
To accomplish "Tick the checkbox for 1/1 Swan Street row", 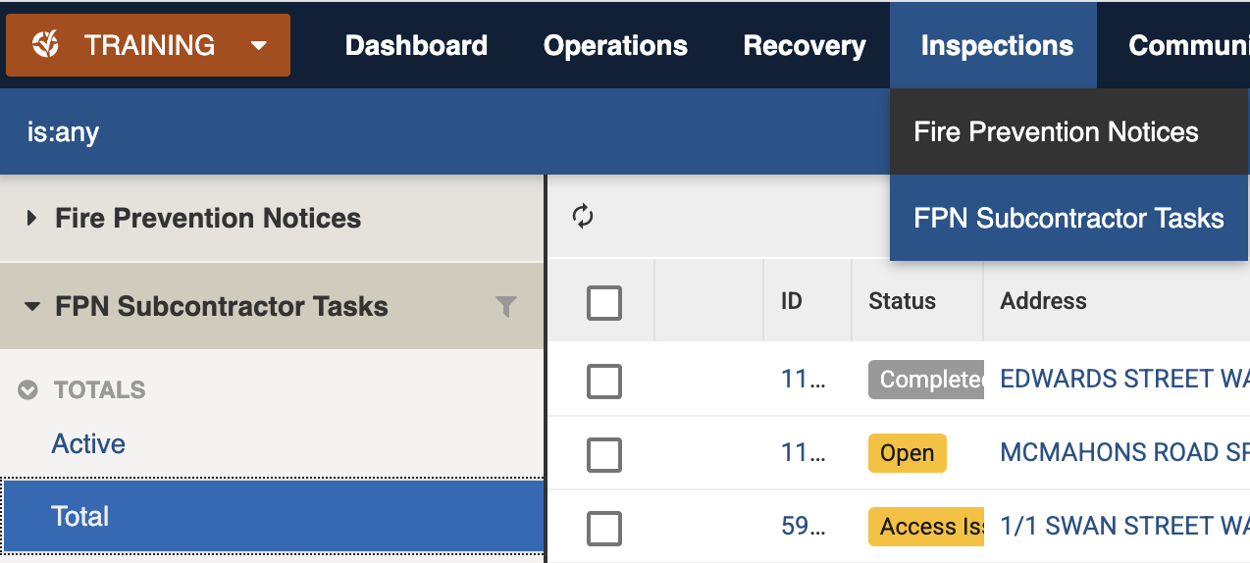I will coord(604,528).
